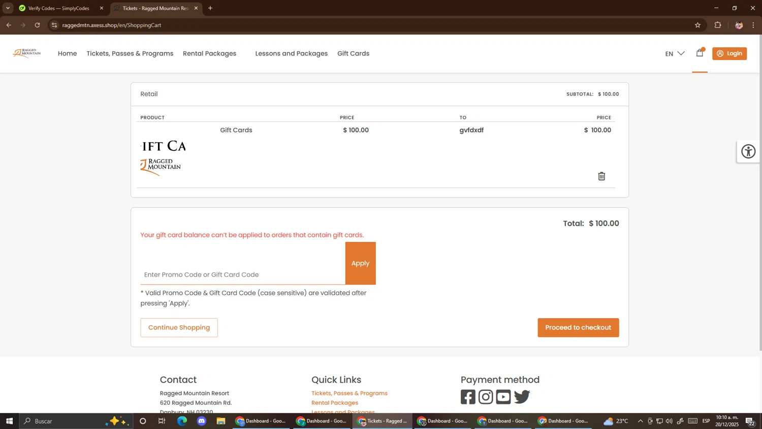
Task: Open Tickets, Passes & Programs quick link
Action: pos(350,393)
